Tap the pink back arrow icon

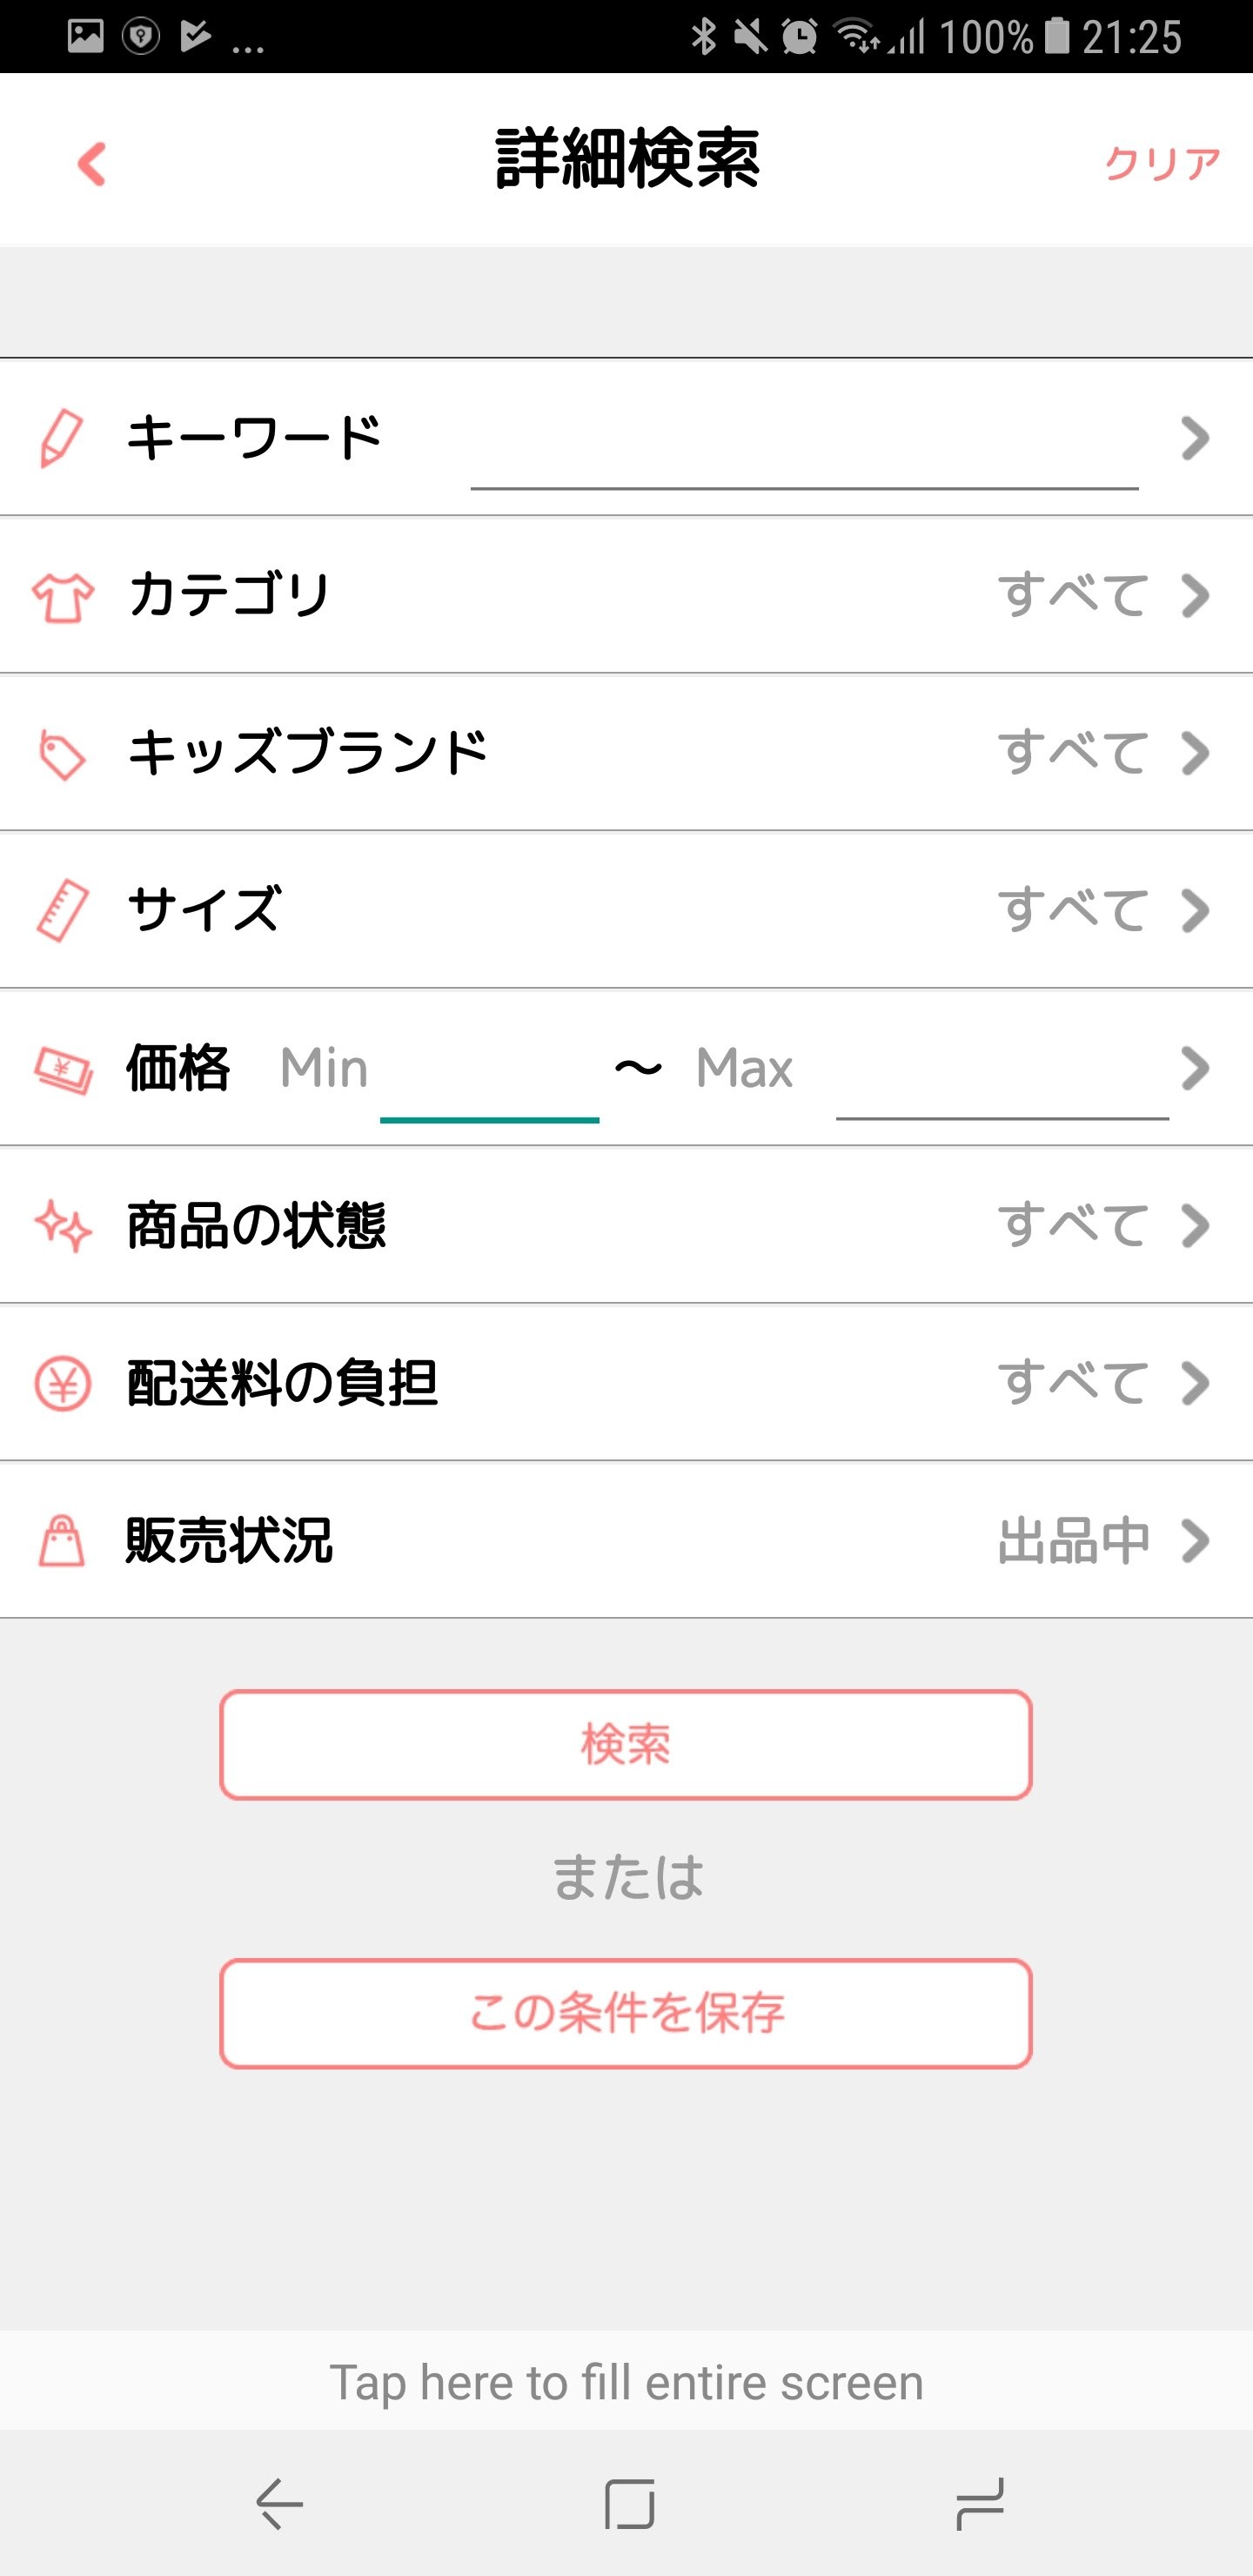(92, 163)
